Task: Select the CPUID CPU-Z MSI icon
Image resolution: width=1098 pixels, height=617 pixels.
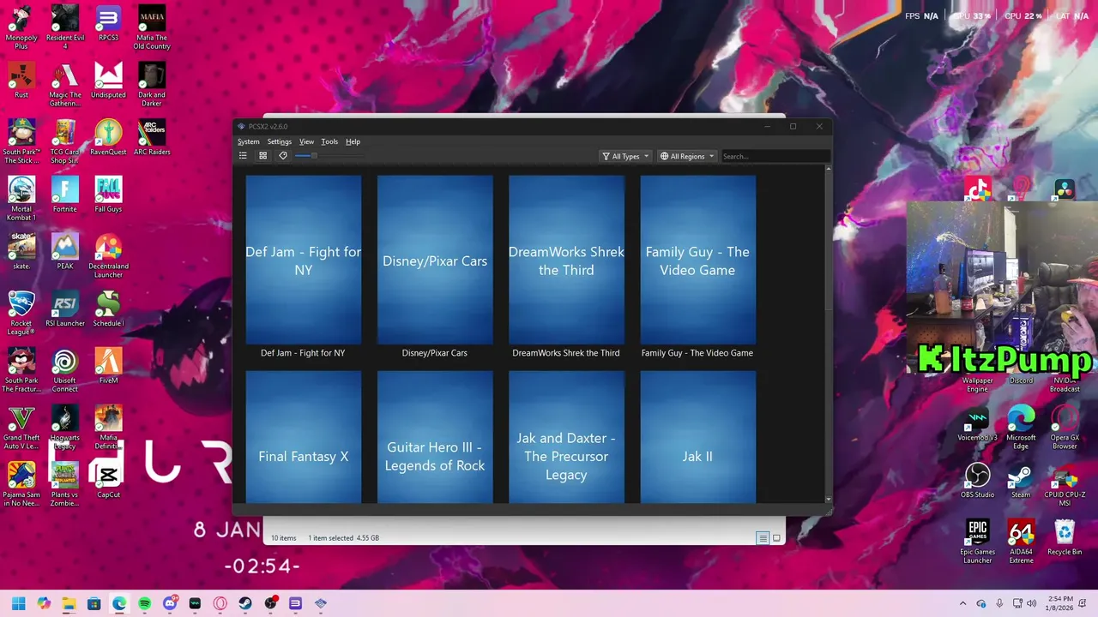Action: [x=1065, y=484]
